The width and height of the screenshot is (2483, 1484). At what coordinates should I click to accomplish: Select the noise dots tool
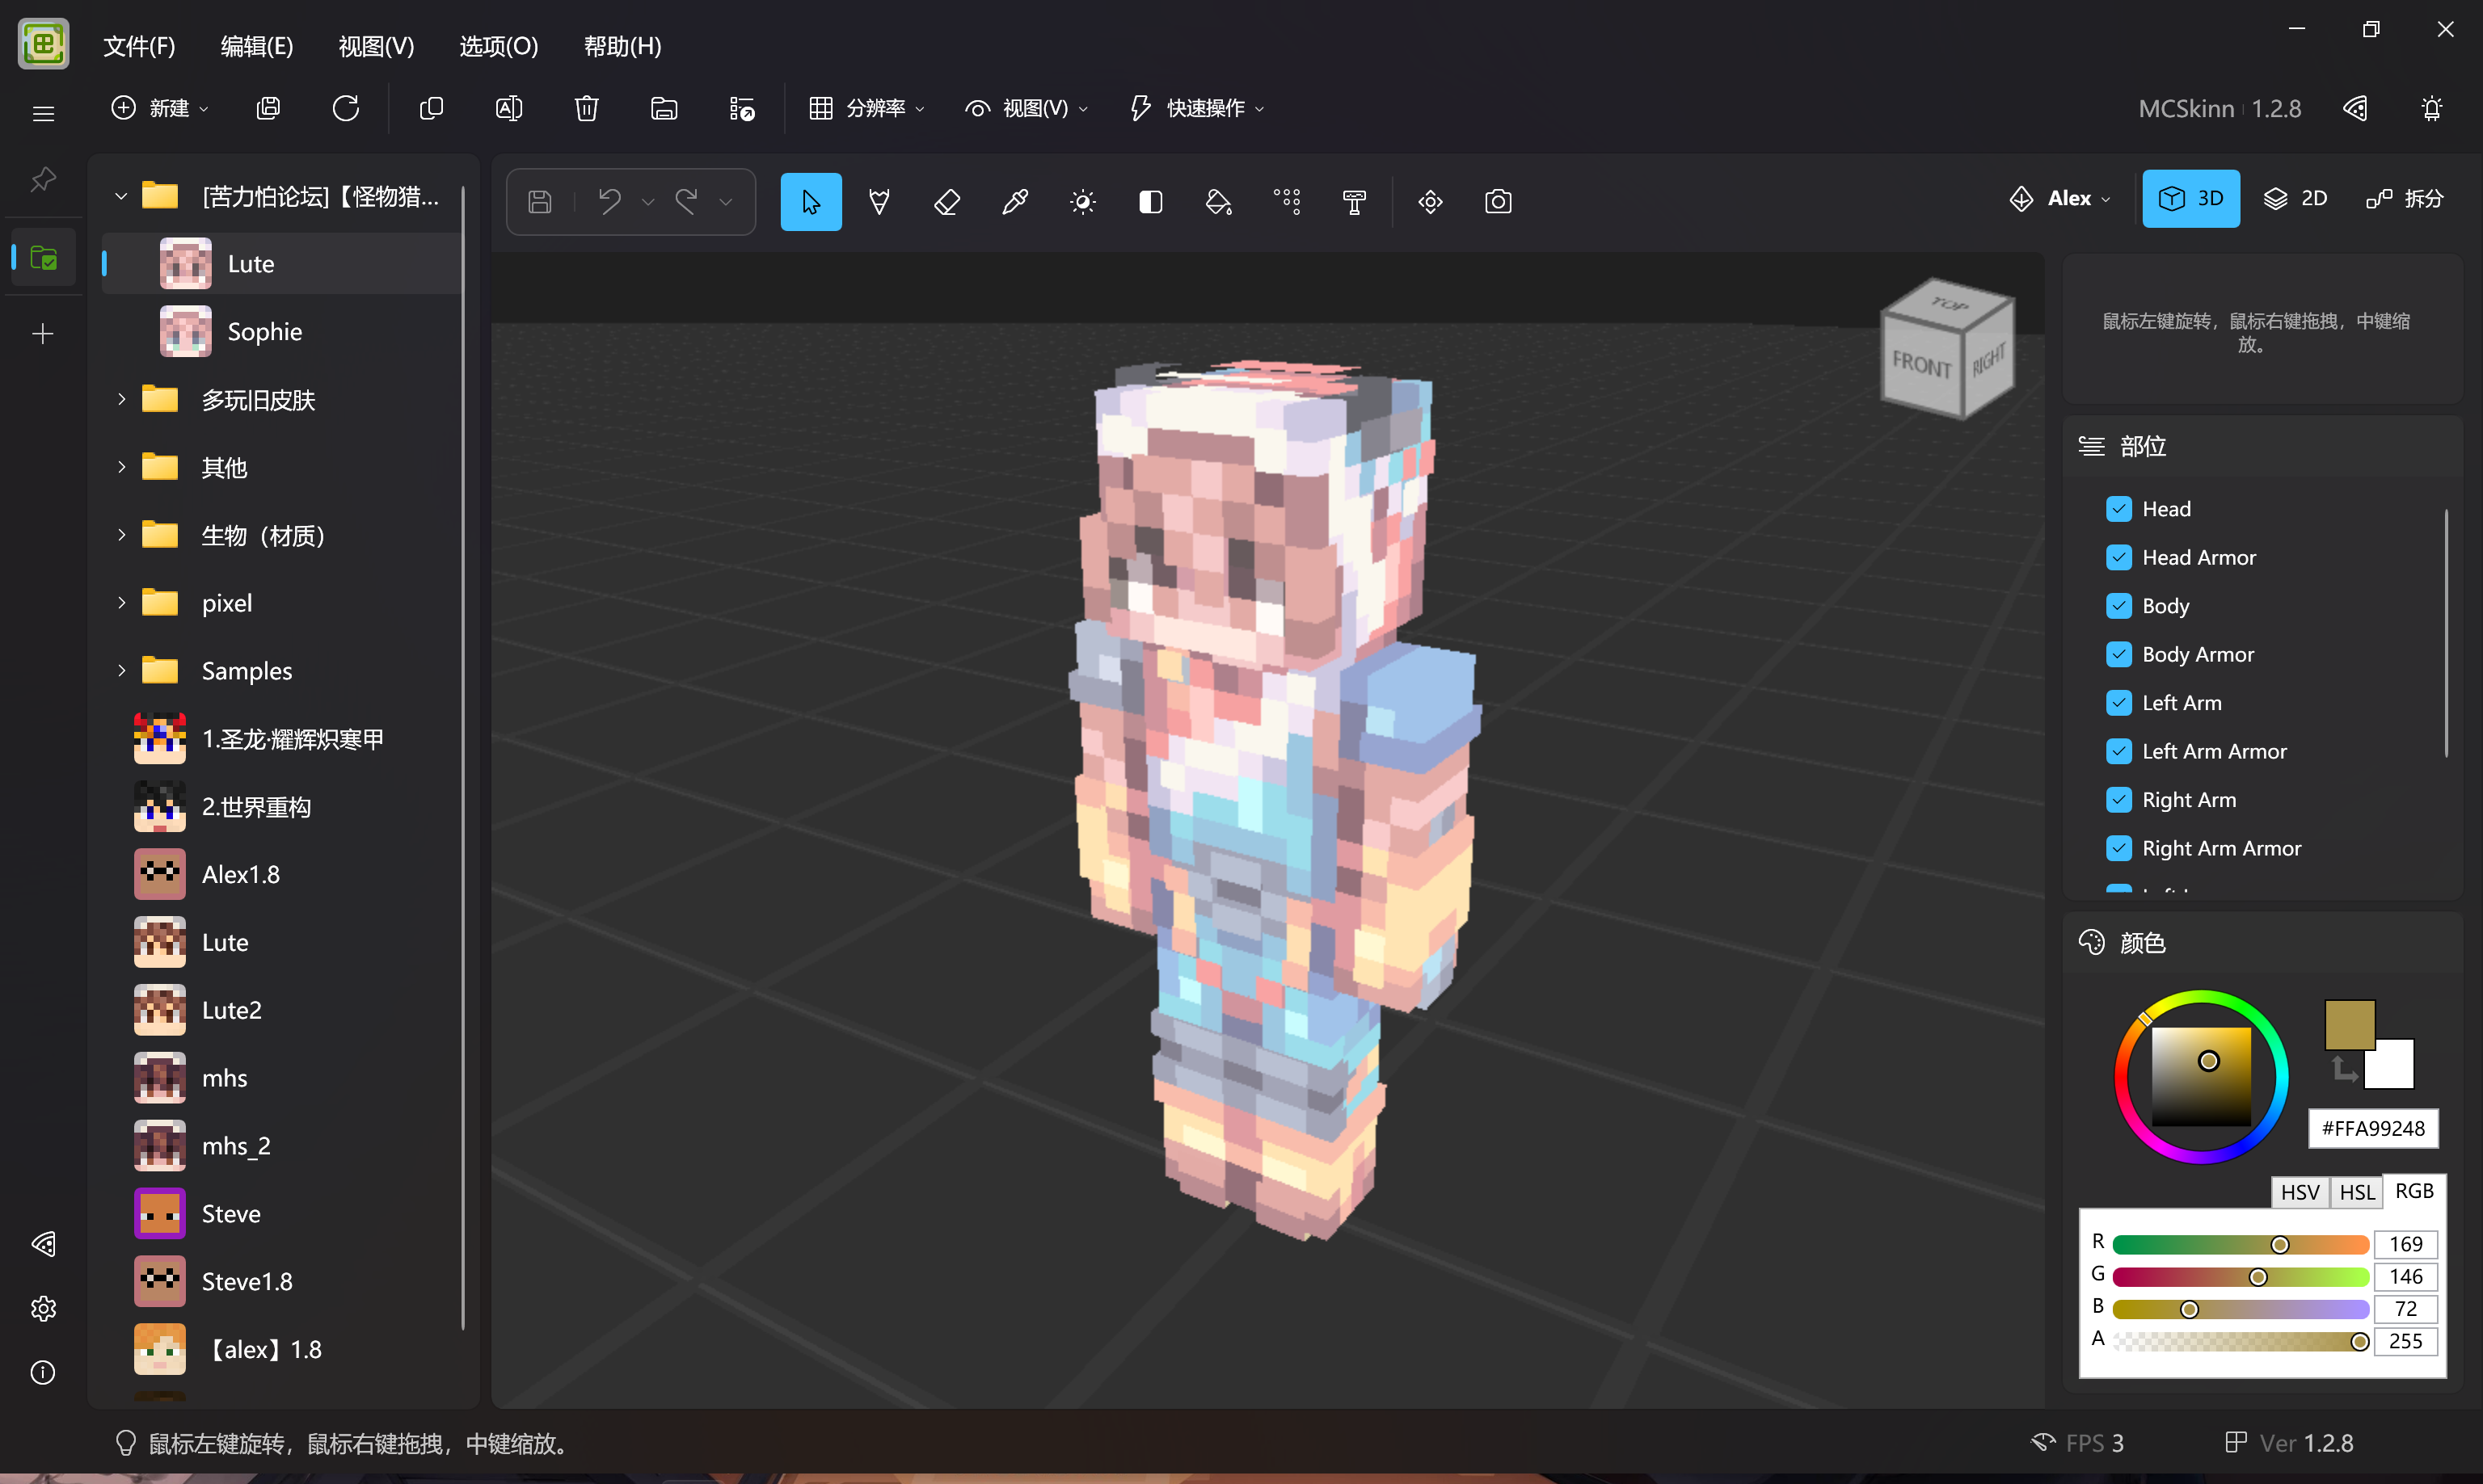coord(1287,202)
